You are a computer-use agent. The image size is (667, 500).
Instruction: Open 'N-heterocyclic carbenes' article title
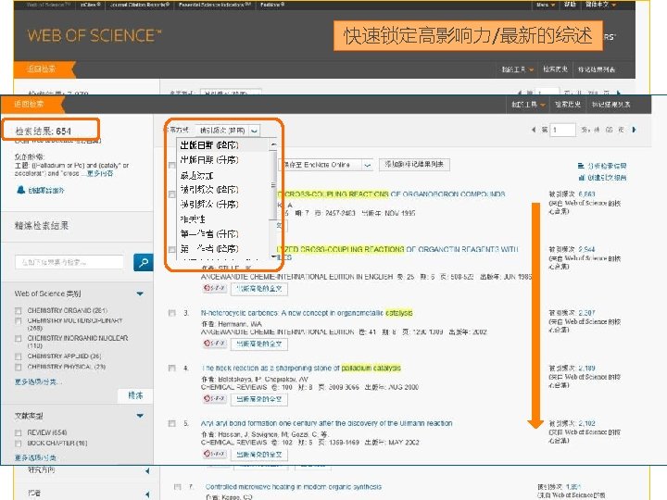307,313
